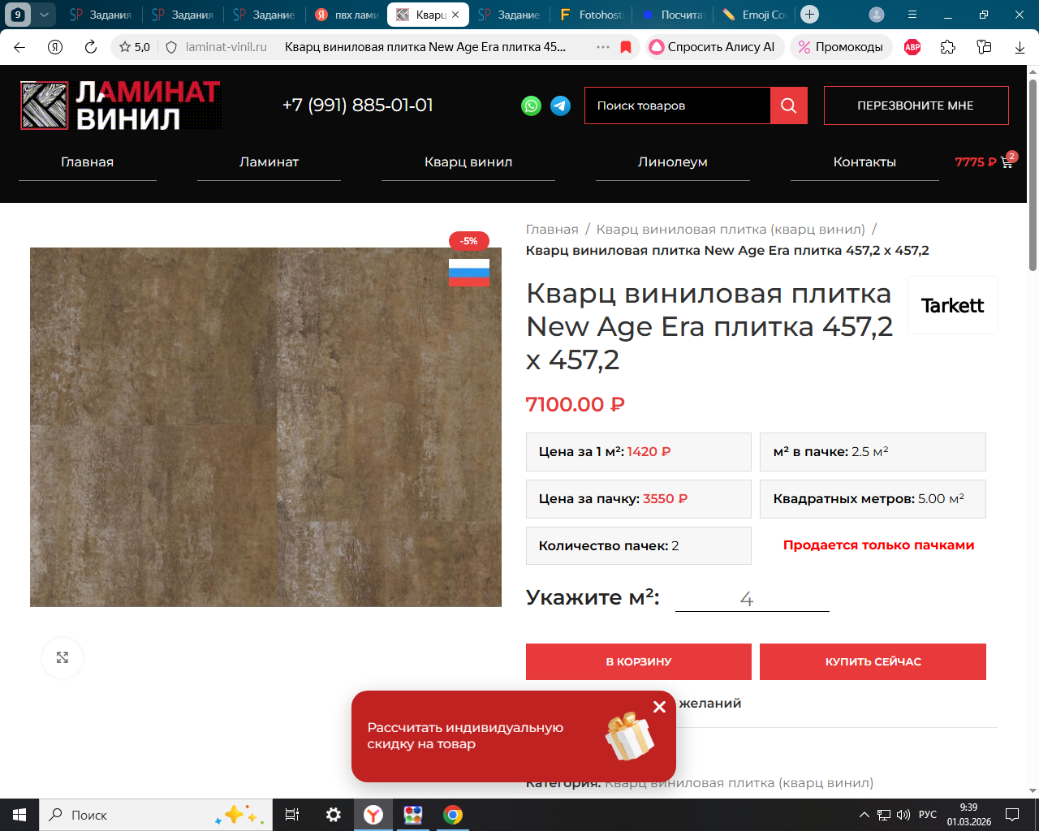Open the Windows Start menu

pos(19,815)
